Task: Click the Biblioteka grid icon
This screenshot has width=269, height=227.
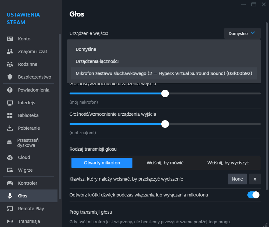Action: 10,115
